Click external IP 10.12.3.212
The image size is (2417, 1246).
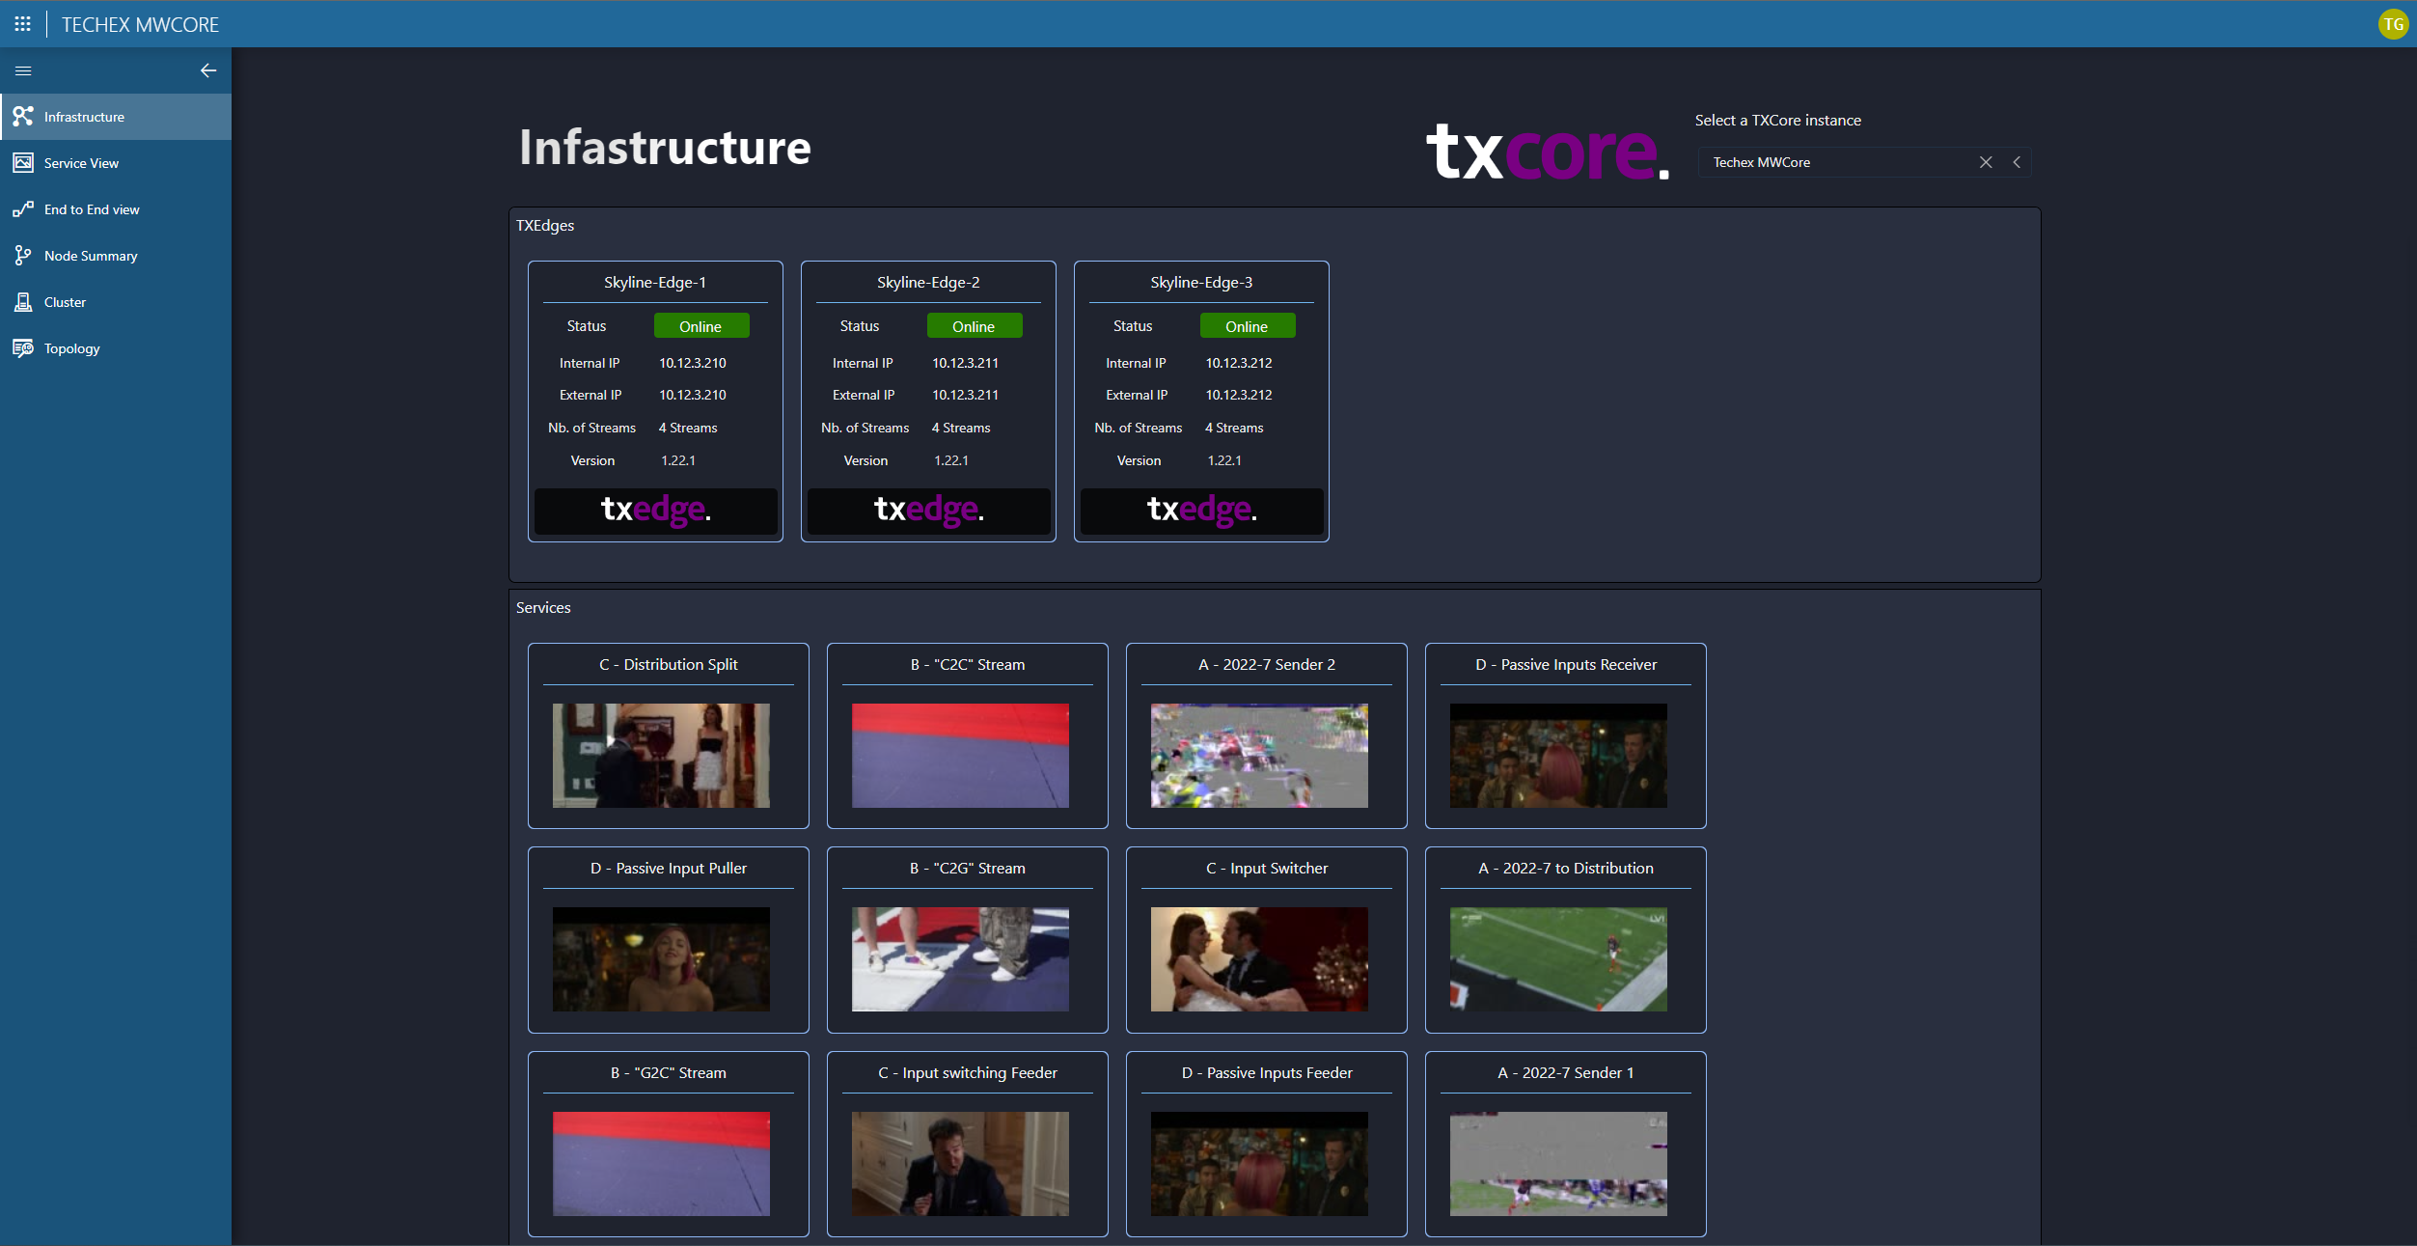(x=1239, y=395)
